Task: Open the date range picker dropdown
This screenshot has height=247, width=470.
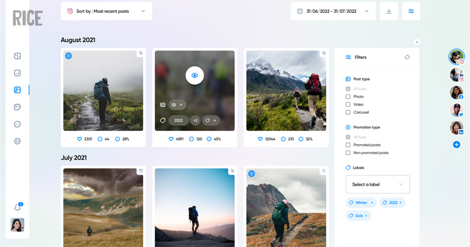Action: coord(333,11)
